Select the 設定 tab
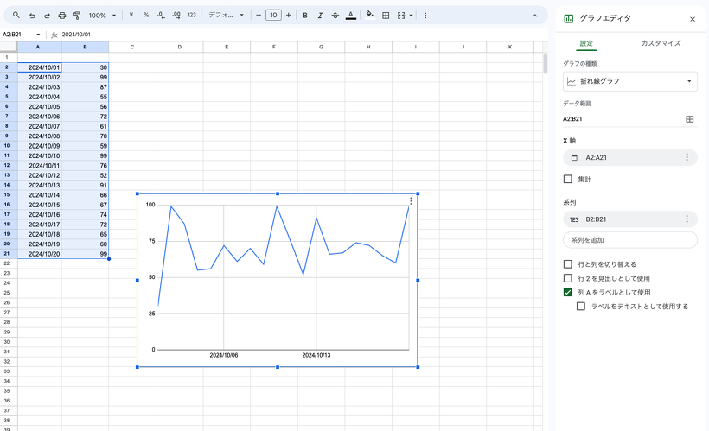The height and width of the screenshot is (431, 709). pos(586,42)
